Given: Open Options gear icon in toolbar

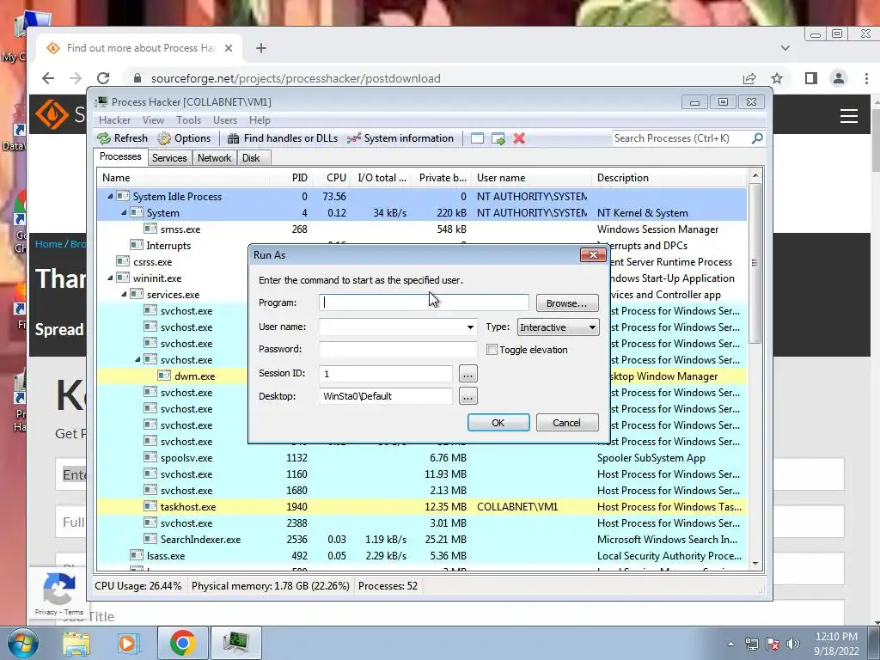Looking at the screenshot, I should pos(164,138).
